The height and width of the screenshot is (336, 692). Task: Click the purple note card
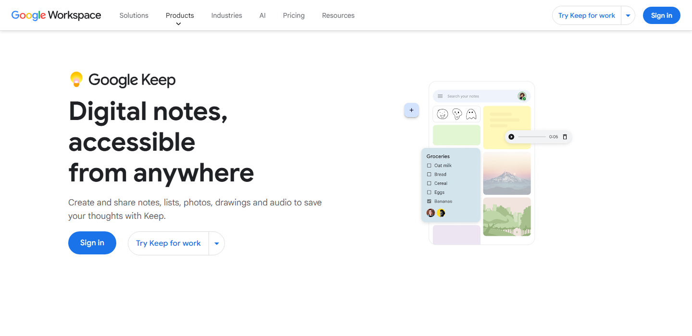(x=457, y=235)
